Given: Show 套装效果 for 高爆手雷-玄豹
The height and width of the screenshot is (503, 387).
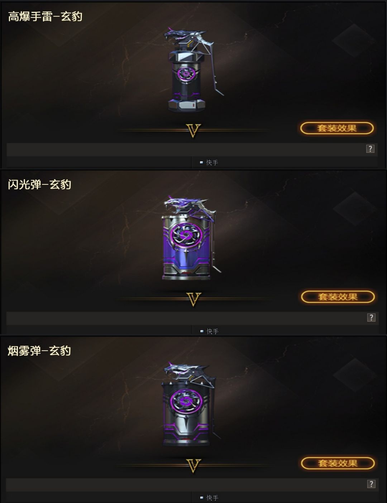Looking at the screenshot, I should (x=337, y=128).
